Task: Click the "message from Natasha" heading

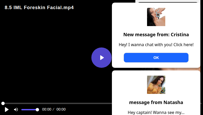Action: pyautogui.click(x=156, y=102)
